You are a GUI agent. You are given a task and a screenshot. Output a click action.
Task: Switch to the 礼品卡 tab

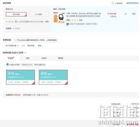coord(44,58)
